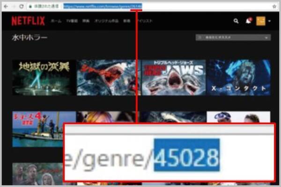Open the オリジナル作品 menu item
281x187 pixels.
(x=106, y=21)
